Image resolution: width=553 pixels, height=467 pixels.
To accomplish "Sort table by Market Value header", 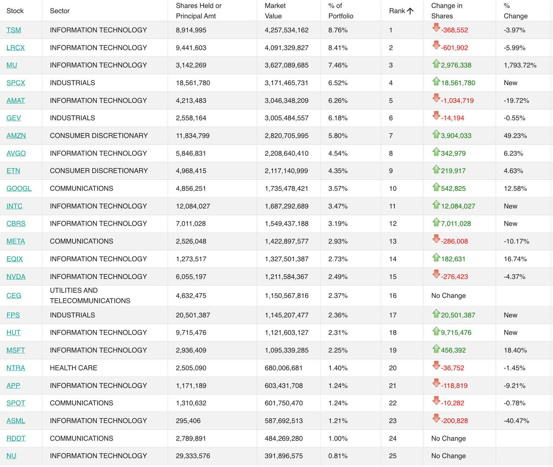I will [x=275, y=11].
